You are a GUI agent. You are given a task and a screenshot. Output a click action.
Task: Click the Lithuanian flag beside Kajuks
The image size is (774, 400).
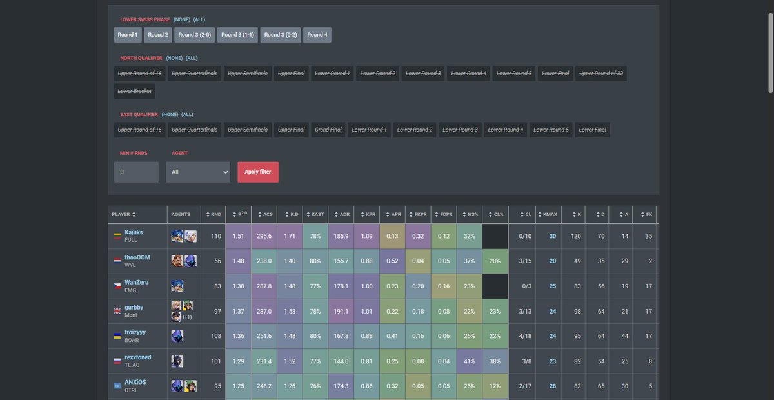click(117, 235)
